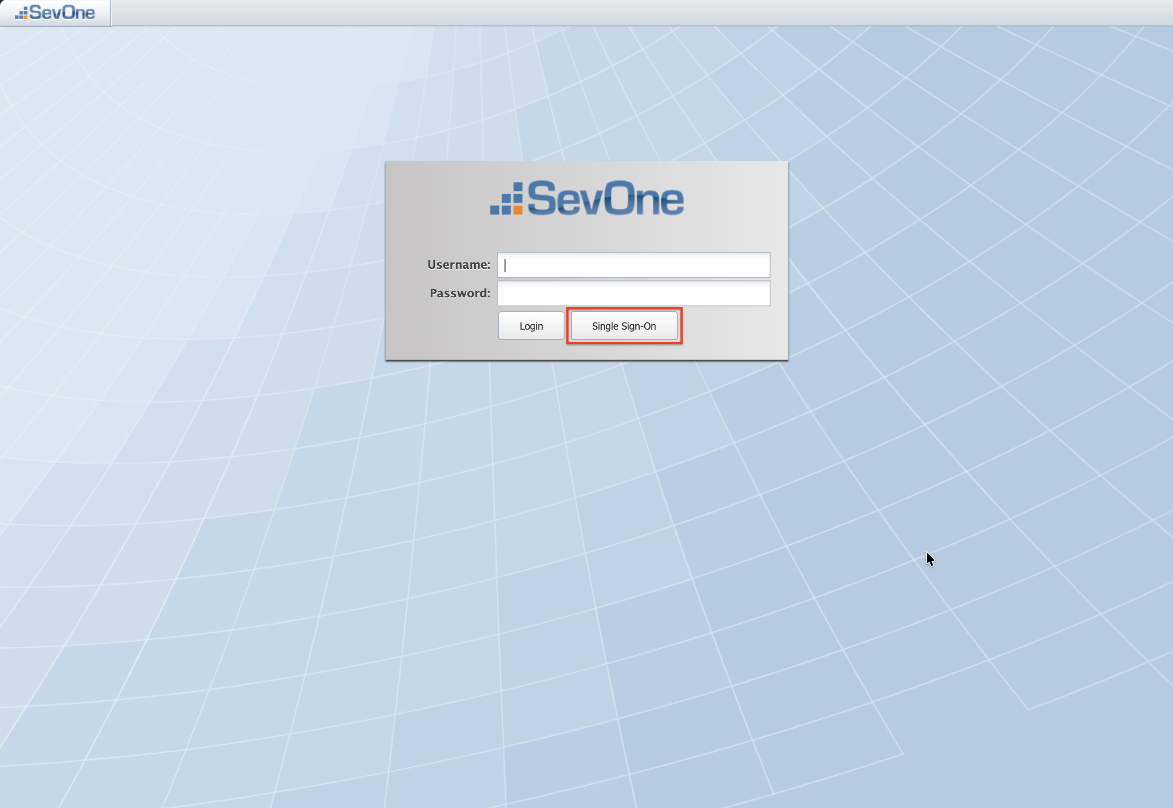Click the large SevOne logo in login panel

(x=587, y=198)
